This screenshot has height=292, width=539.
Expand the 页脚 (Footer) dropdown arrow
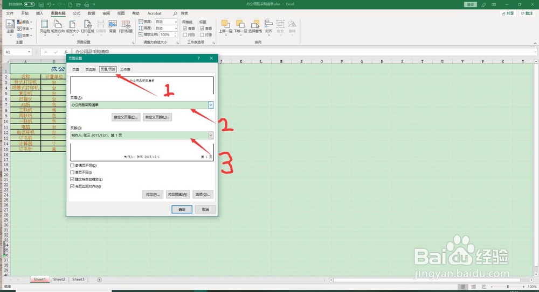211,136
